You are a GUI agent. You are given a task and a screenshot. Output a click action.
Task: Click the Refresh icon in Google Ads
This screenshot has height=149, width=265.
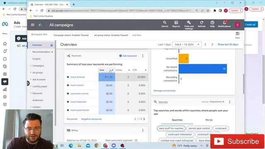202,24
